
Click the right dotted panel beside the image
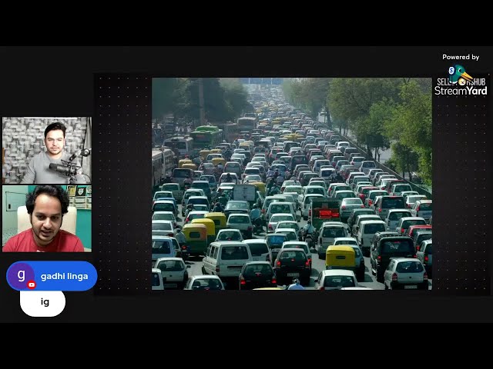coord(461,192)
